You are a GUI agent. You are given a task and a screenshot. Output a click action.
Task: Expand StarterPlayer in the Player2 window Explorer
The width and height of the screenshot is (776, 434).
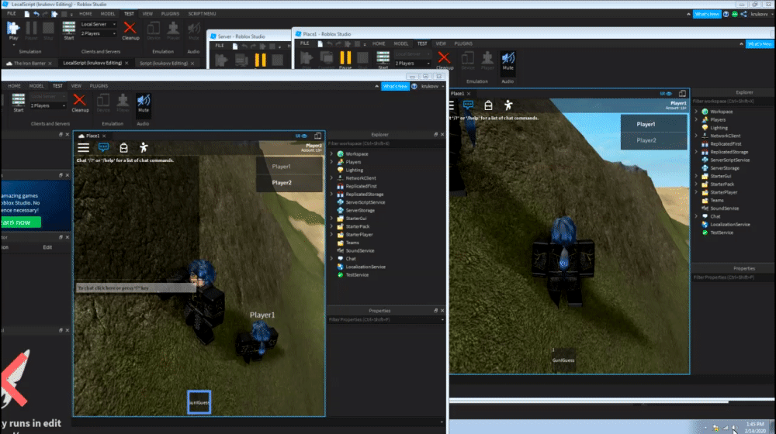[x=331, y=234]
